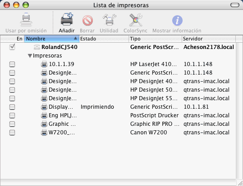Check the box next to Eng HPLJ

click(12, 115)
